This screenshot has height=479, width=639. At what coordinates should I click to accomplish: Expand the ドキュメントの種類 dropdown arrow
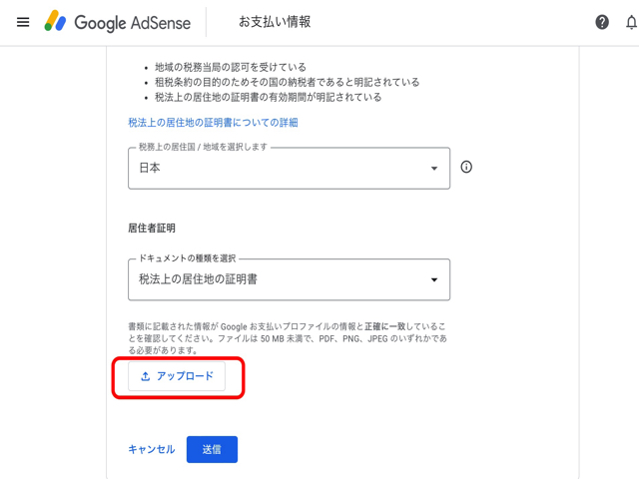[x=434, y=280]
